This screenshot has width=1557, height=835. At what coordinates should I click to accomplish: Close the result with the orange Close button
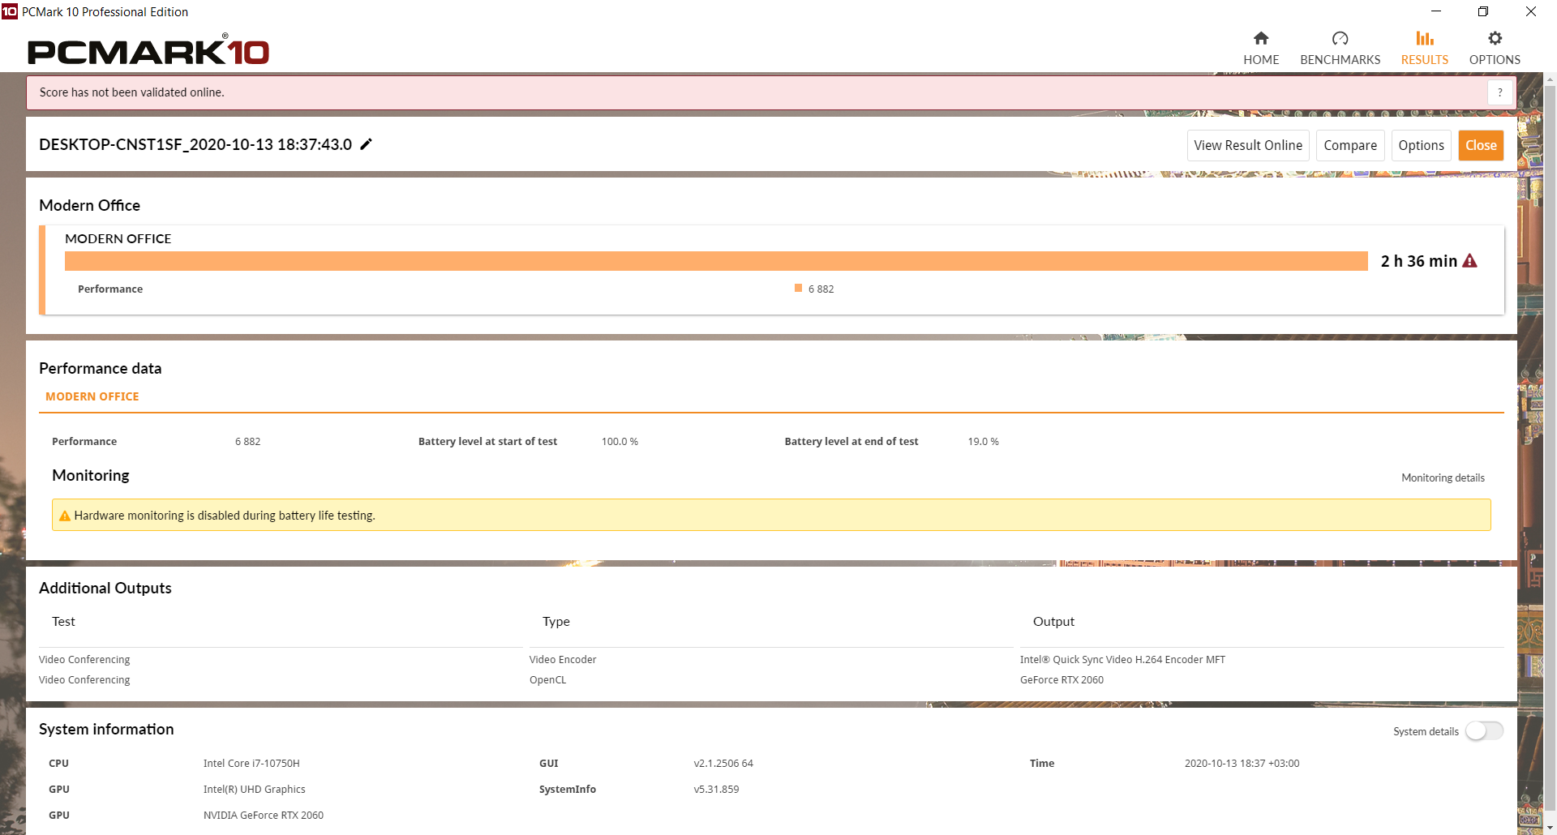point(1481,145)
